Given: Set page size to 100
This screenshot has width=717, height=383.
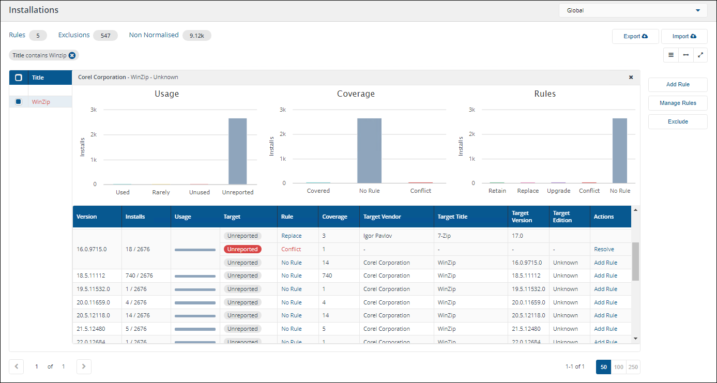Looking at the screenshot, I should point(618,367).
